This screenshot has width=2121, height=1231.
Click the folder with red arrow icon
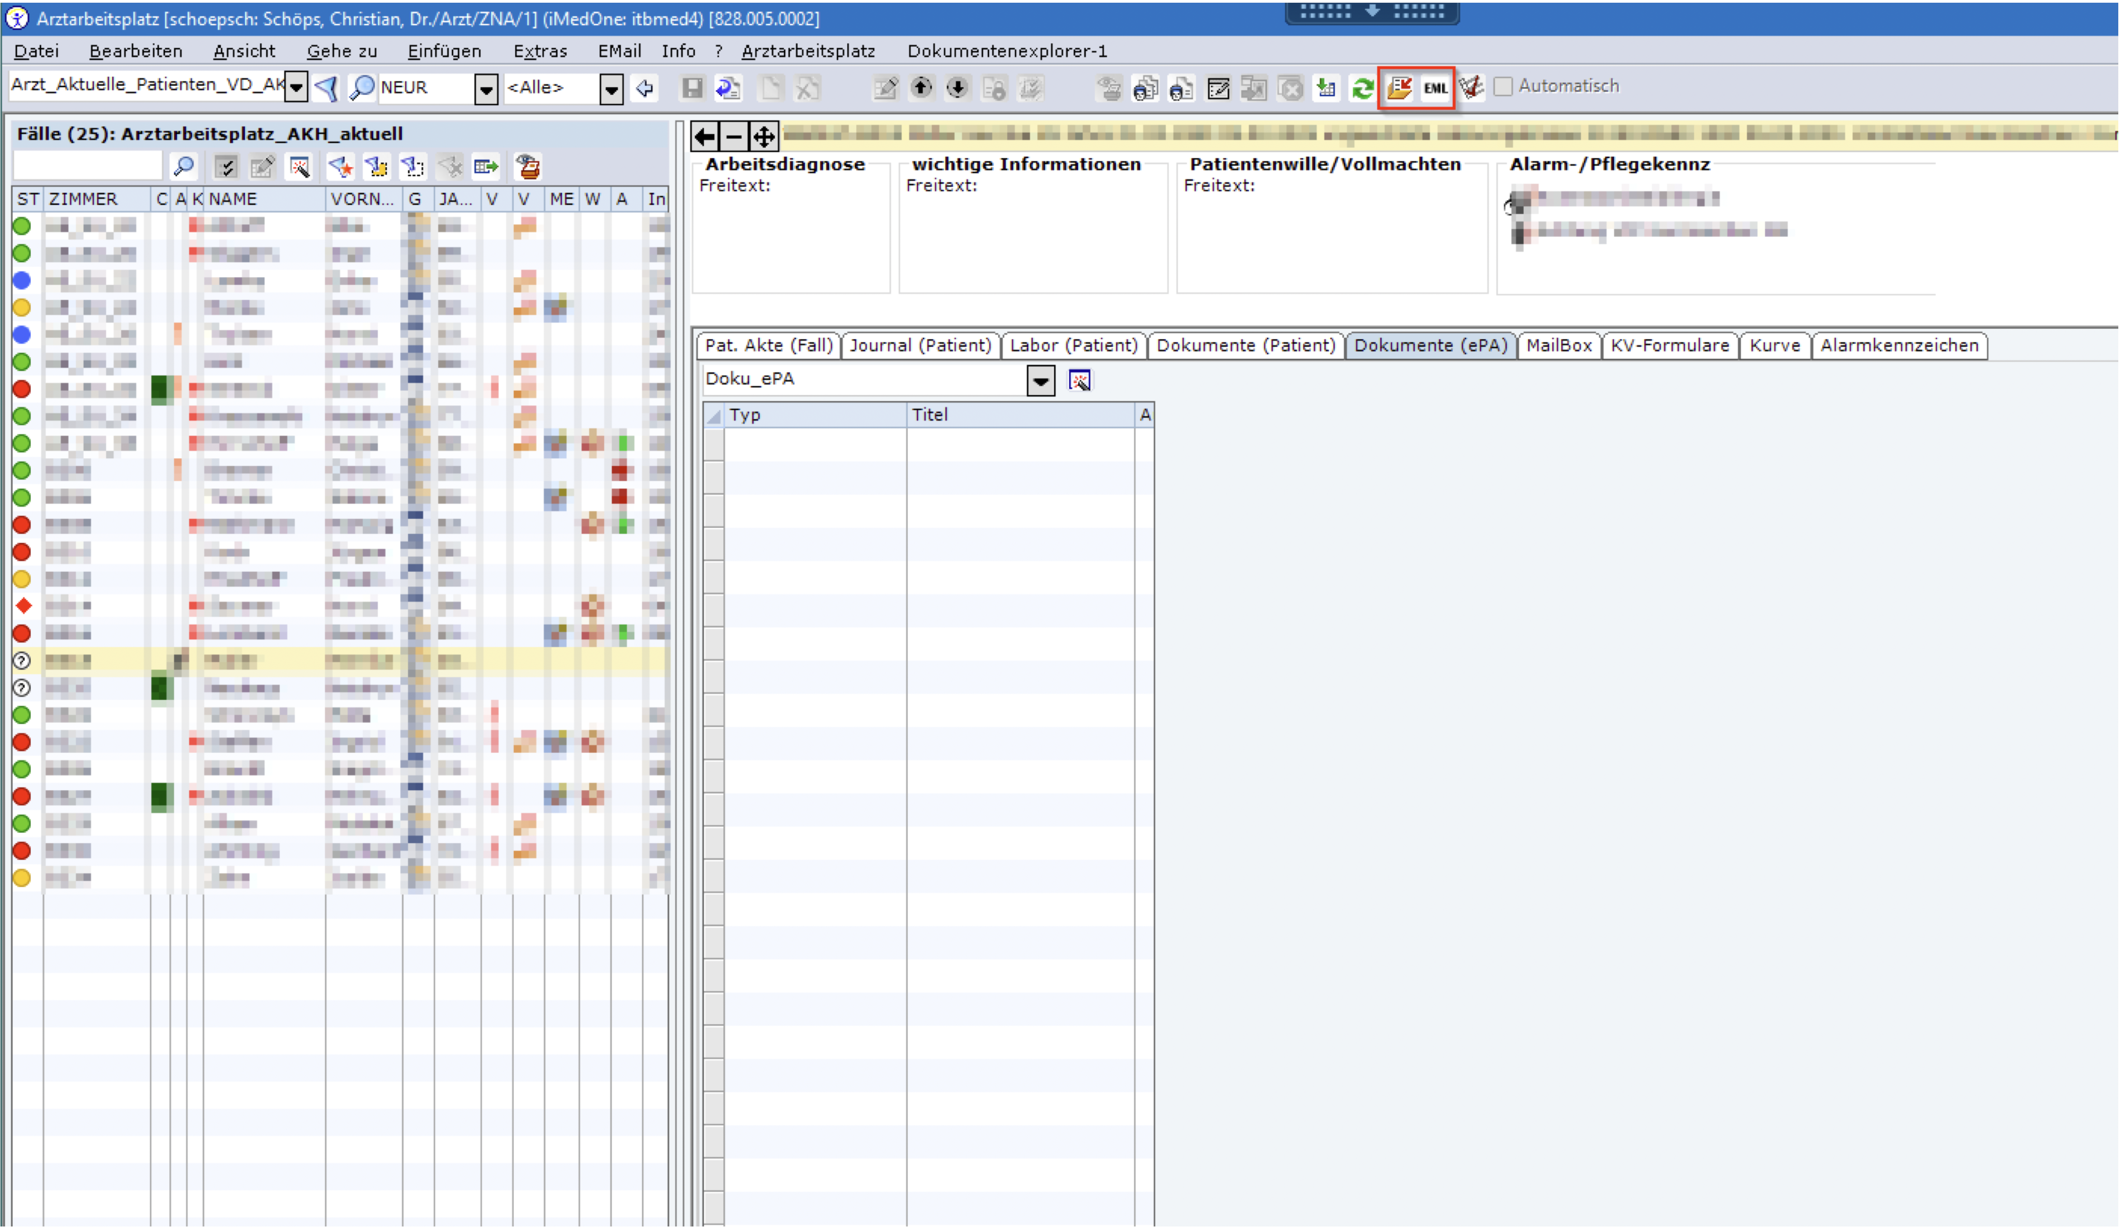pos(1399,88)
